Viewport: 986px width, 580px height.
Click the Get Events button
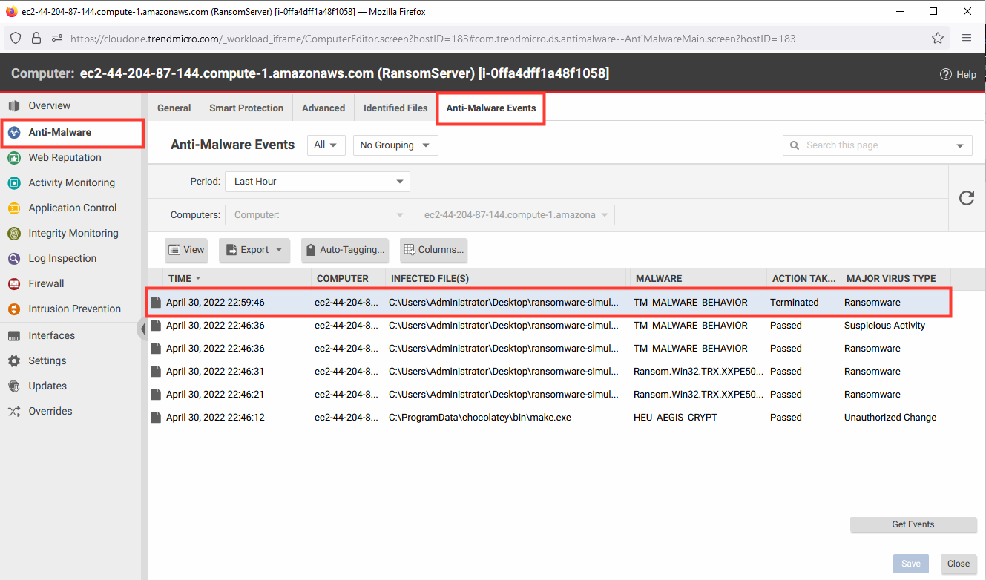point(913,524)
